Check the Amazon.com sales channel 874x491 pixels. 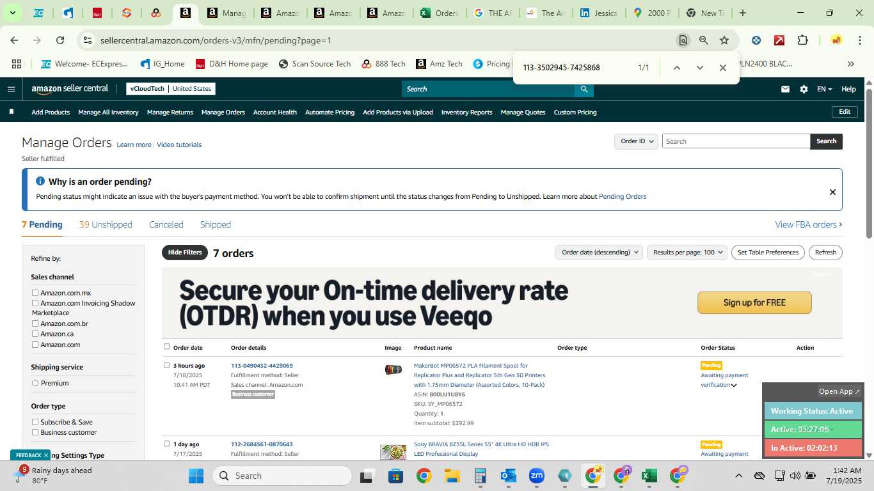point(35,345)
